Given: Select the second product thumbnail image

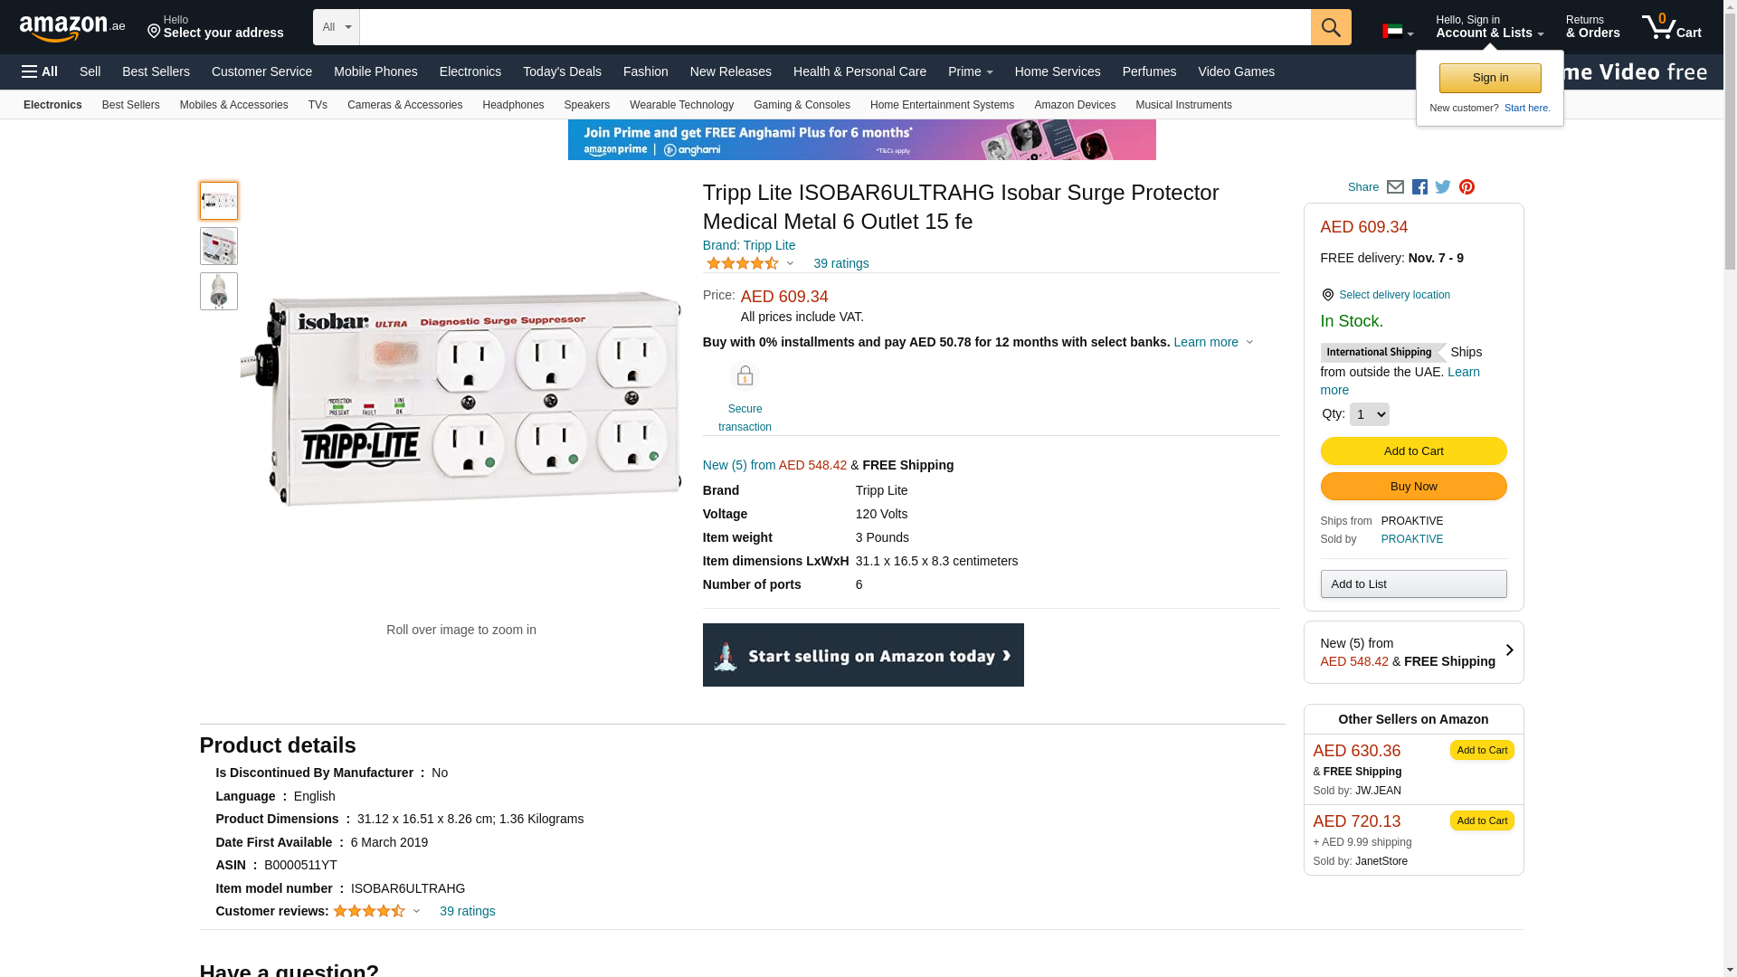Looking at the screenshot, I should tap(219, 246).
